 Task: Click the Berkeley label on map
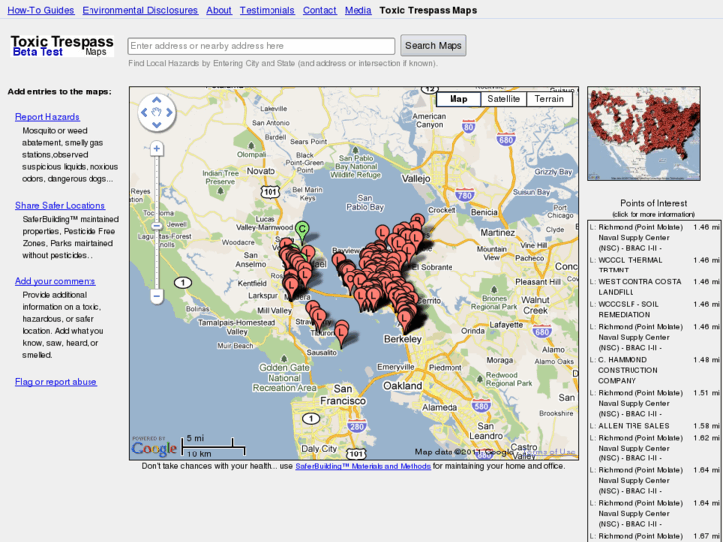[403, 339]
